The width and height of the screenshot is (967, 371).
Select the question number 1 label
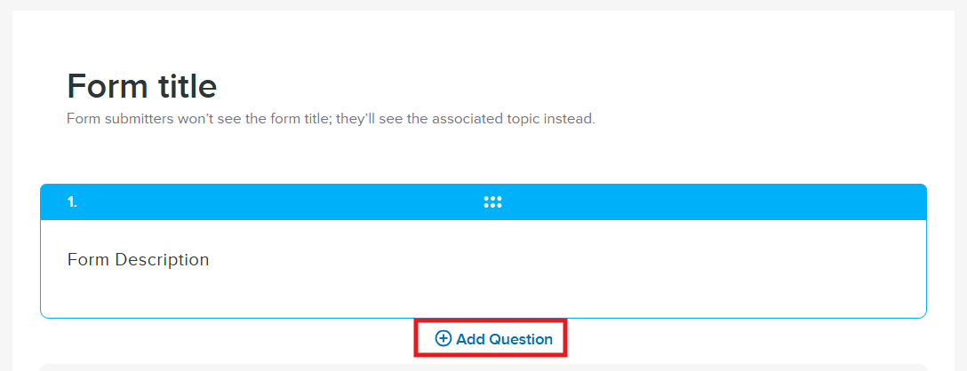(72, 202)
